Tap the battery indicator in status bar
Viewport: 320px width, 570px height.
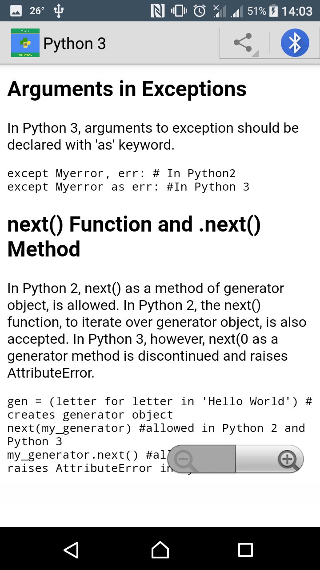click(x=274, y=11)
